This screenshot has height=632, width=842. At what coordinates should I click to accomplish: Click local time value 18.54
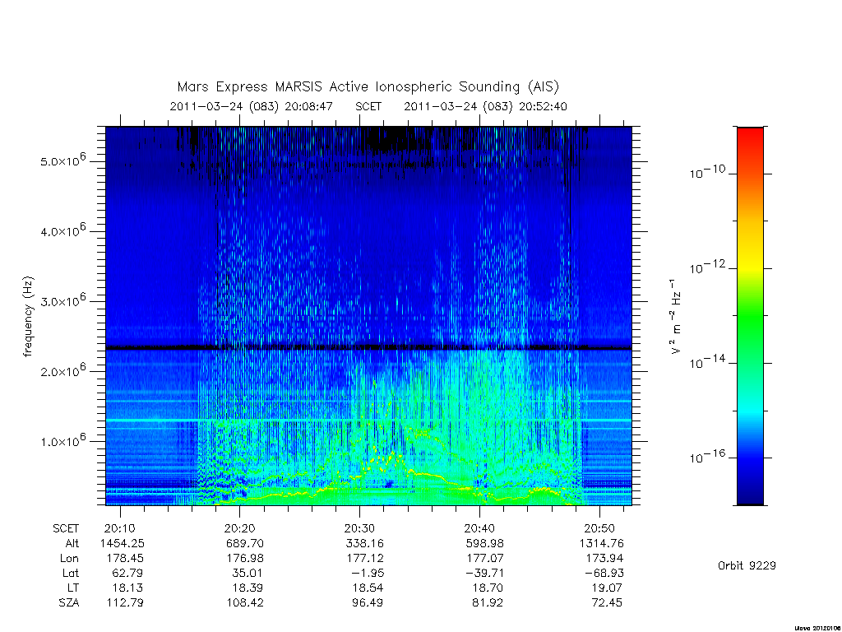coord(368,588)
